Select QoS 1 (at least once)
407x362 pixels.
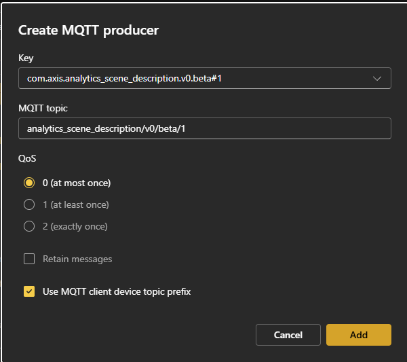tap(29, 204)
